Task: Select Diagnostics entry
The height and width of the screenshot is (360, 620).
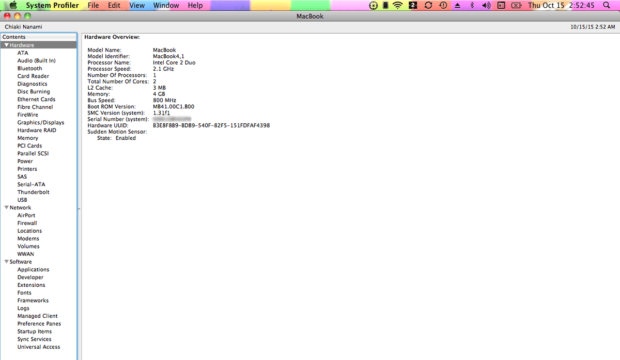Action: [x=32, y=84]
